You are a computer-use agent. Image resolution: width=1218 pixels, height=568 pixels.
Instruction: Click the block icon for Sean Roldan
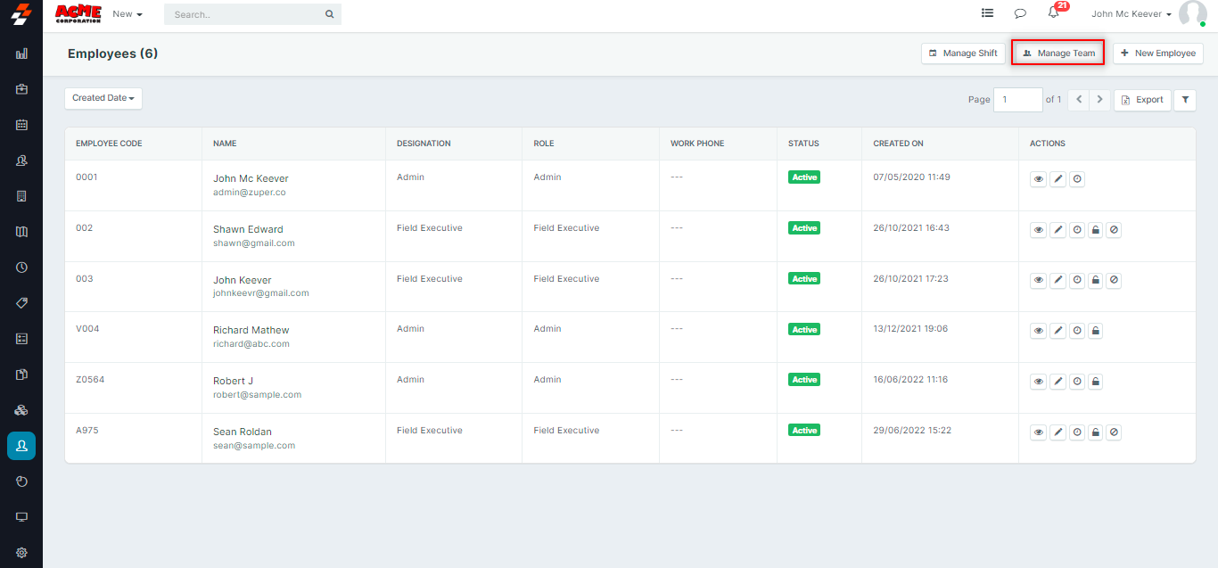1115,432
